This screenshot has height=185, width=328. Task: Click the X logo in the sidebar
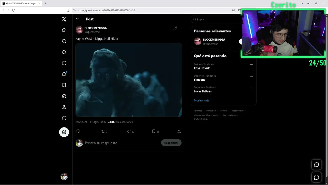[x=64, y=19]
